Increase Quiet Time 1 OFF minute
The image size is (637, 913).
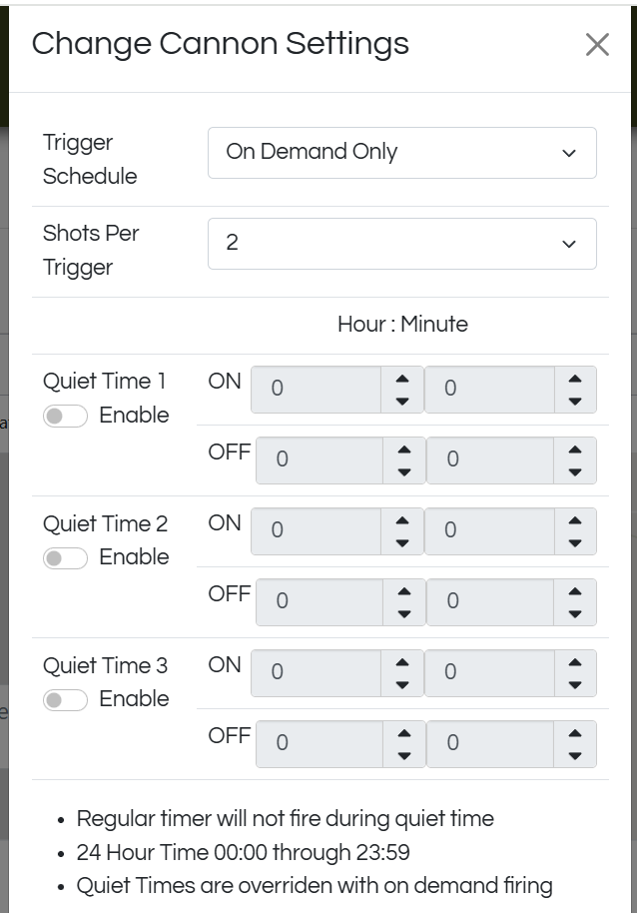click(x=575, y=450)
